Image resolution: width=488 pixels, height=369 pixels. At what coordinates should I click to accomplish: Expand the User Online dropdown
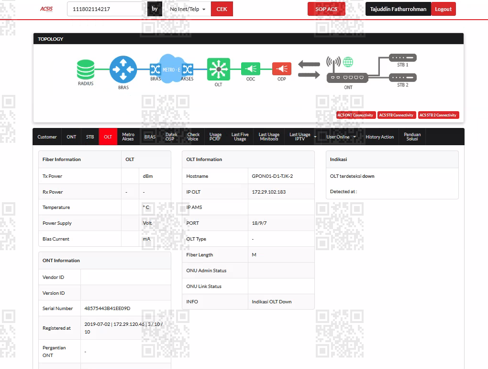[x=341, y=137]
